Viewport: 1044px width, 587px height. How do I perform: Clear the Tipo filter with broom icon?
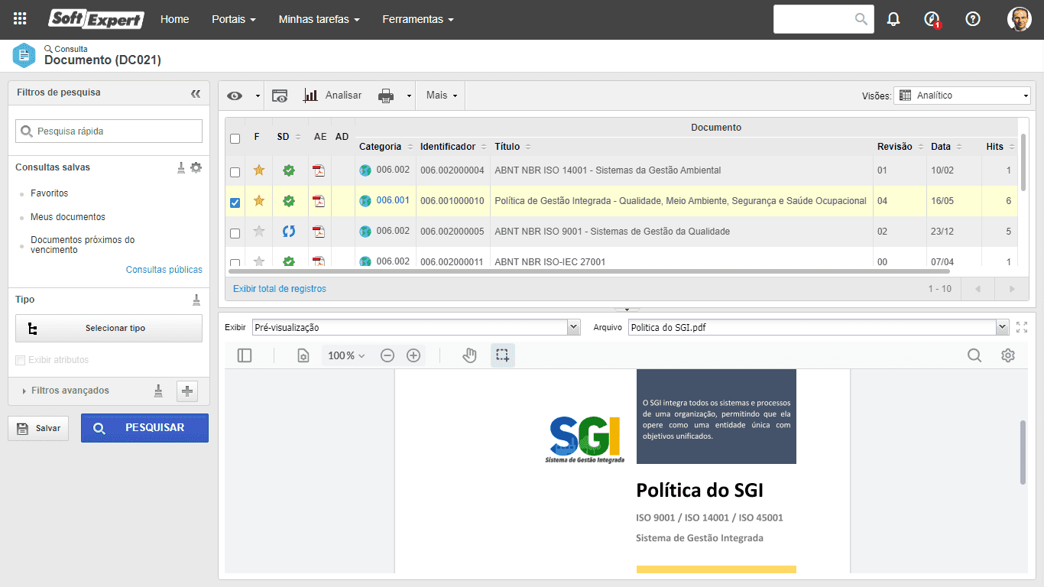(x=196, y=300)
